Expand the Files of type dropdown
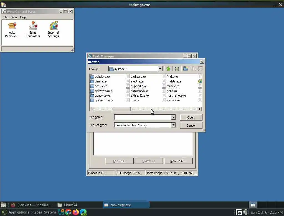The height and width of the screenshot is (216, 284). coord(173,125)
